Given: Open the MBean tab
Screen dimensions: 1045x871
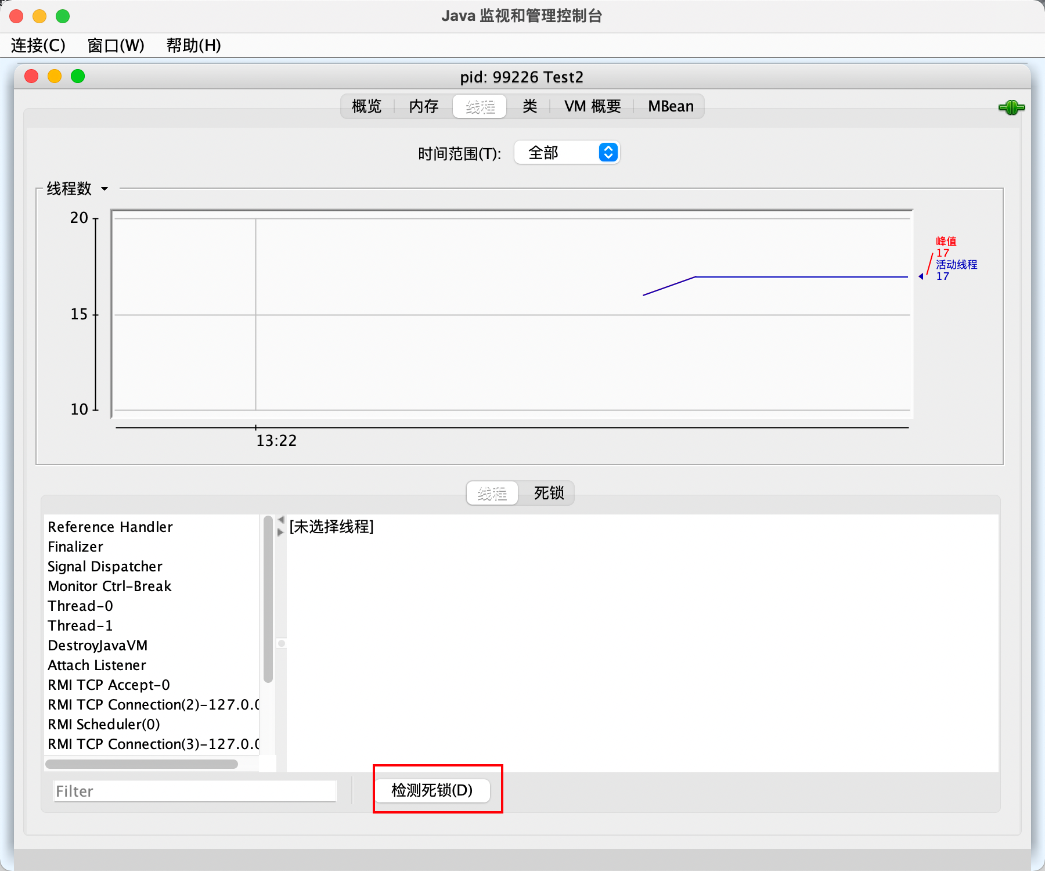Looking at the screenshot, I should click(671, 106).
